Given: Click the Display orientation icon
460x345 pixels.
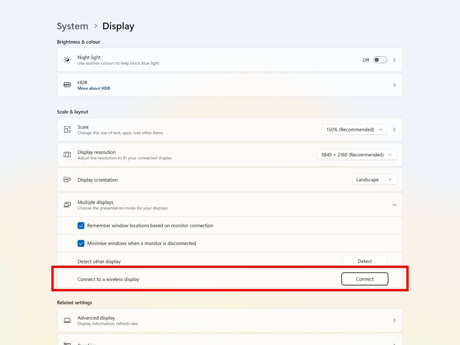Looking at the screenshot, I should (x=67, y=179).
